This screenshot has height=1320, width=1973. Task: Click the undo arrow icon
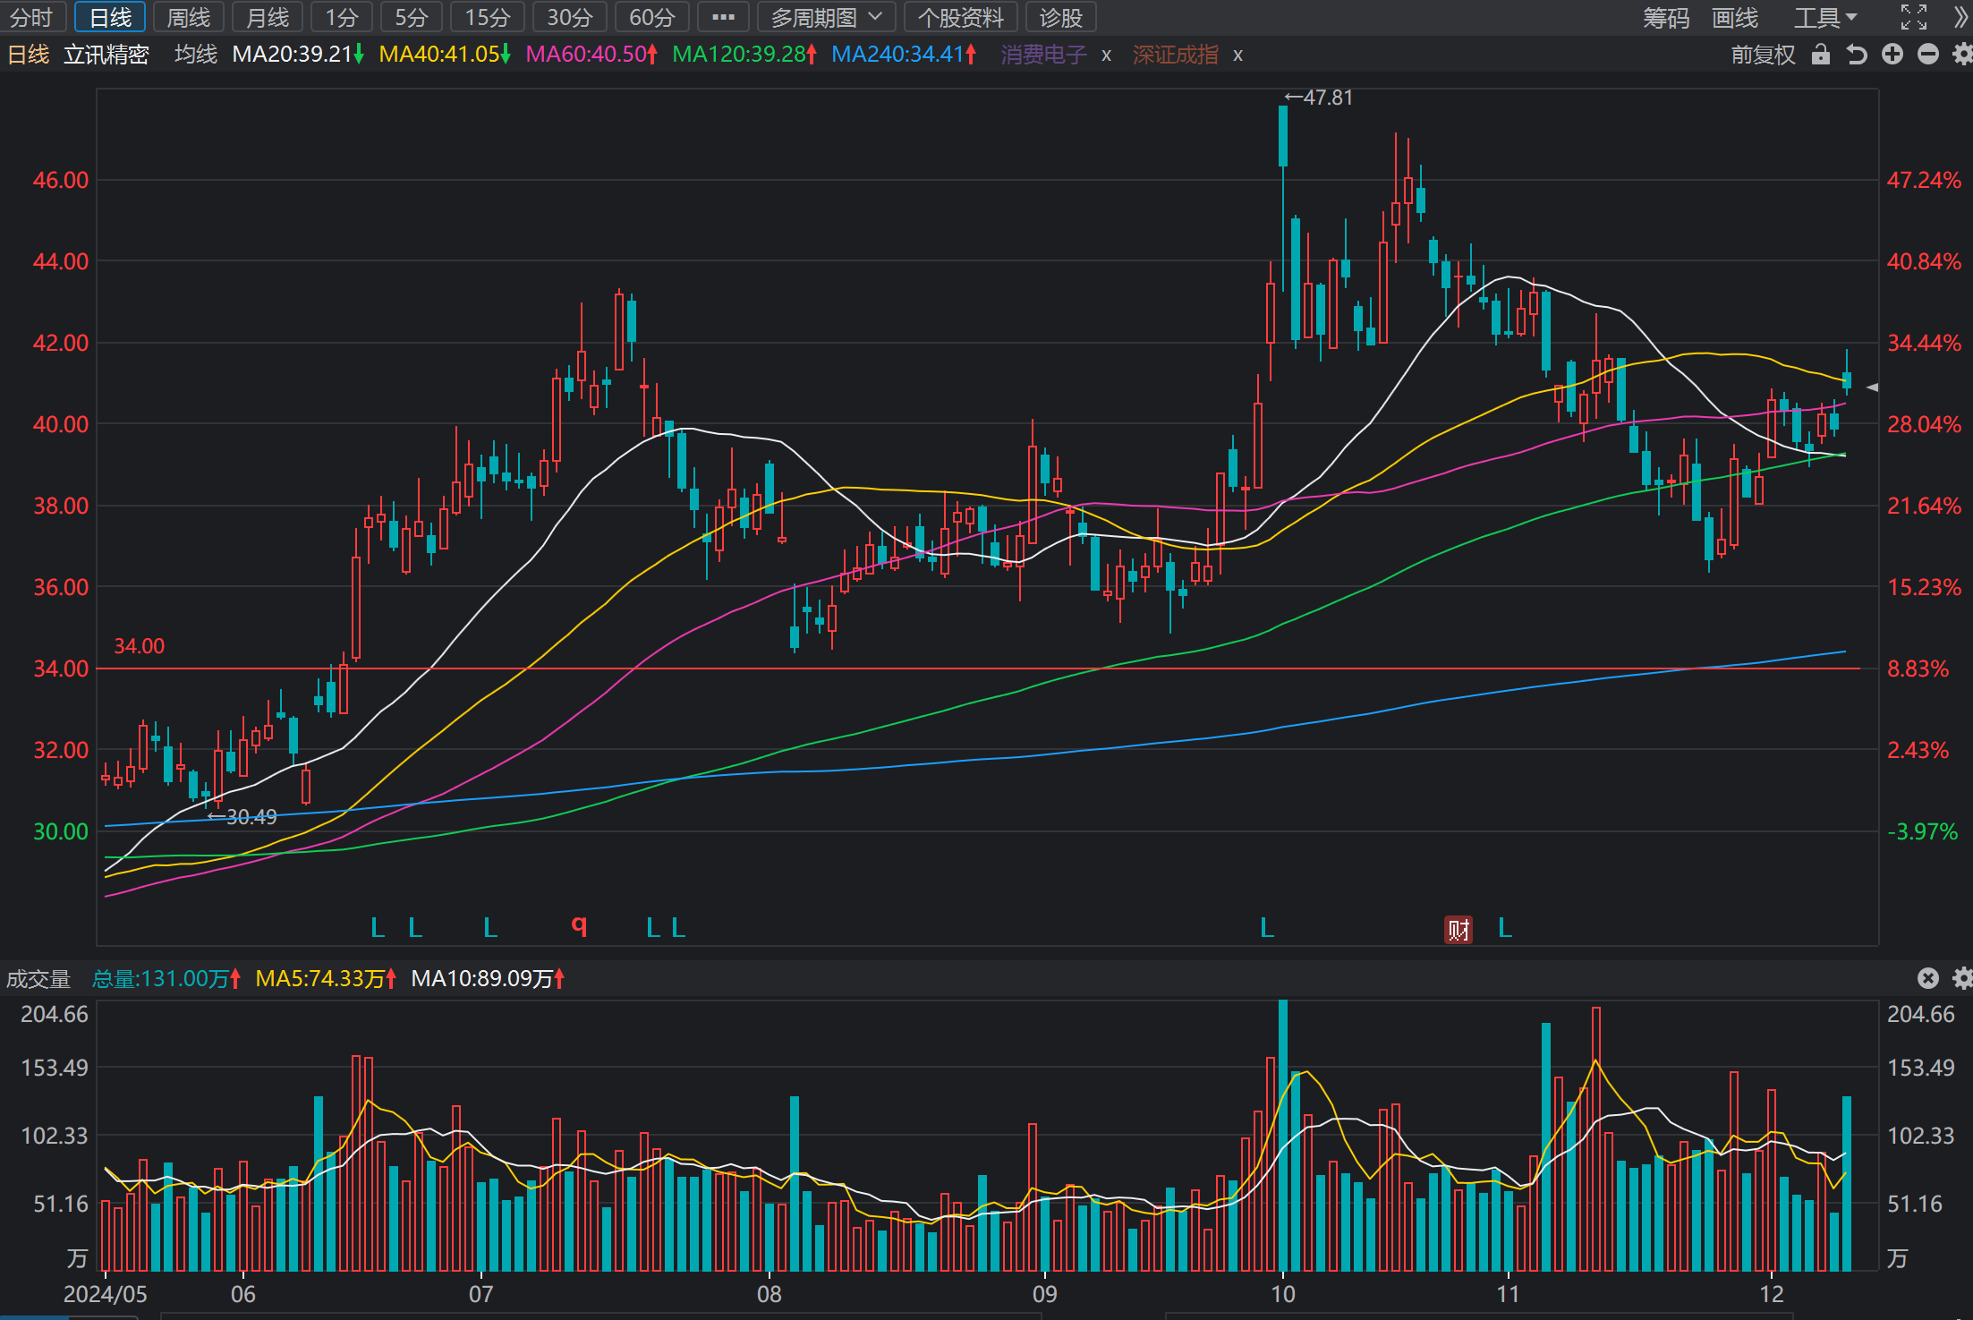tap(1857, 55)
